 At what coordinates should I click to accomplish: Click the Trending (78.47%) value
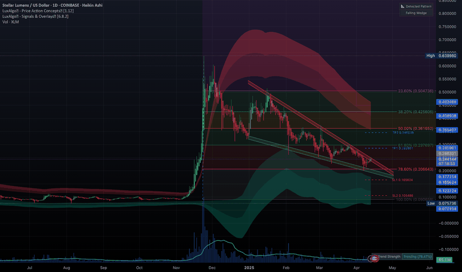(417, 257)
